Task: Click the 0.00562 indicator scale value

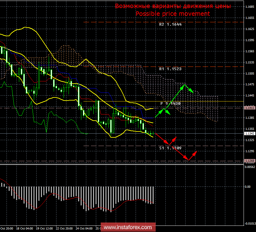Action: pos(250,167)
